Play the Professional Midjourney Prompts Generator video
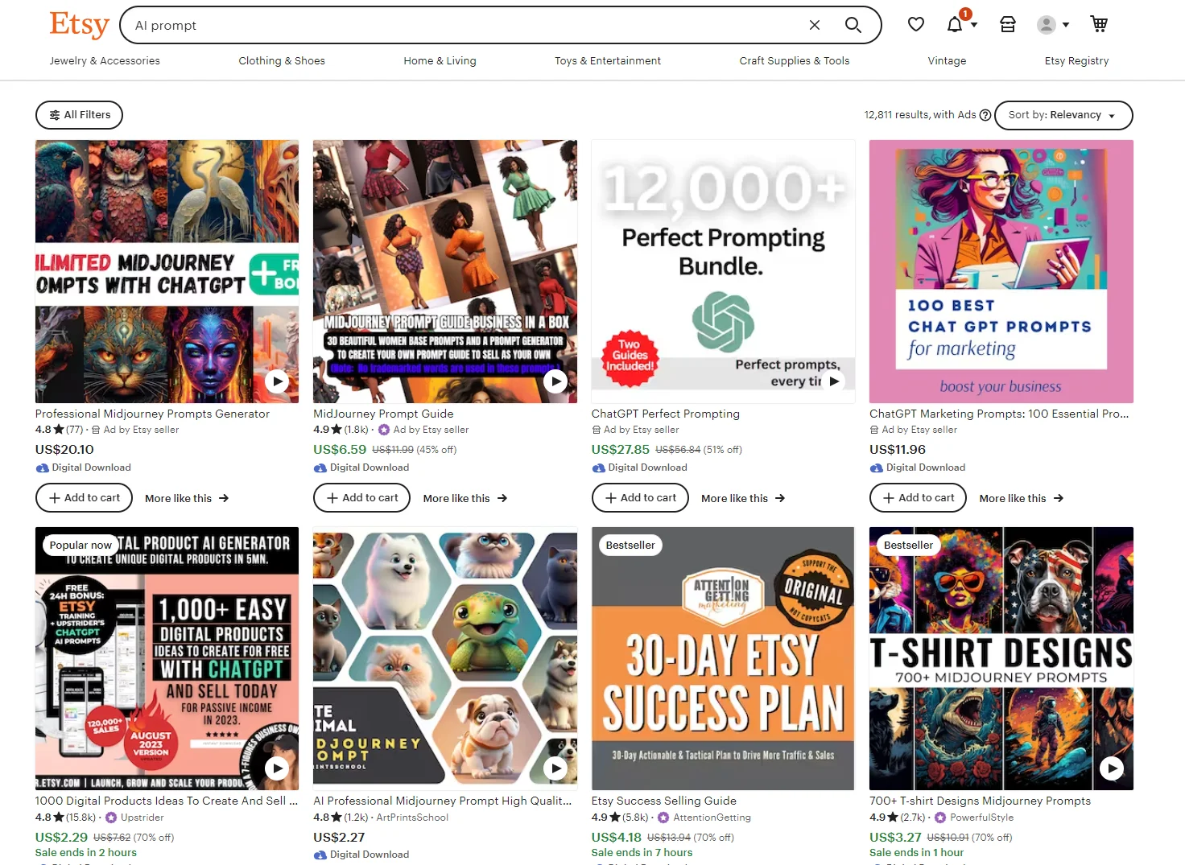This screenshot has height=865, width=1185. pos(277,381)
